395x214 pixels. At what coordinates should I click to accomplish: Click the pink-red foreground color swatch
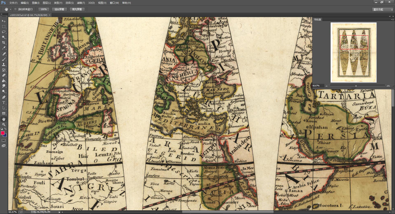pos(3,133)
